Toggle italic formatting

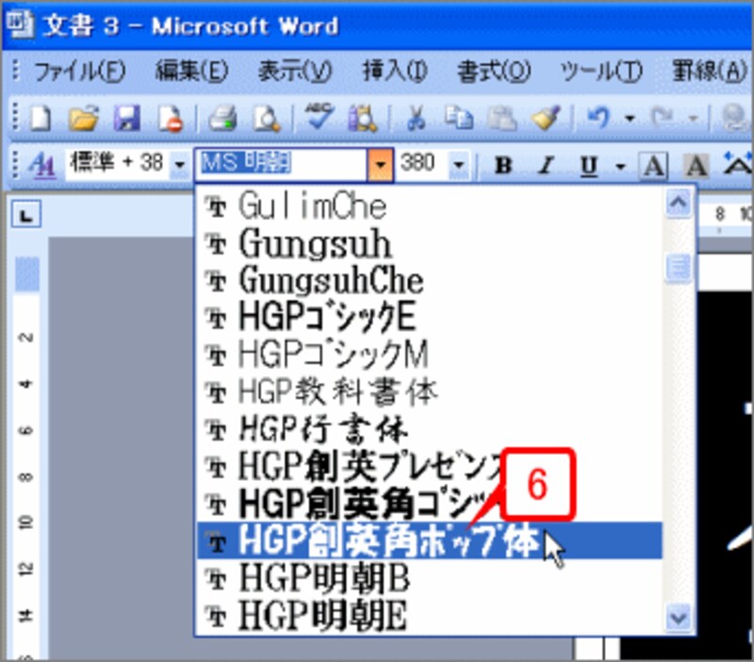coord(545,164)
